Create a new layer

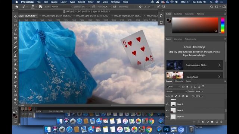tap(217, 122)
